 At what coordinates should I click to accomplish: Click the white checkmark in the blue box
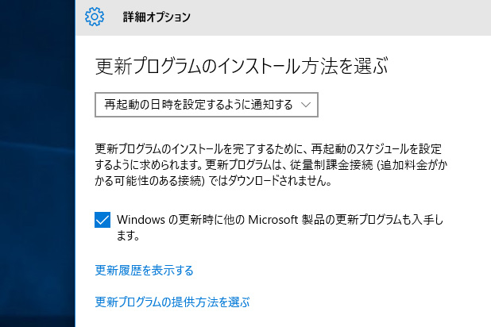click(102, 220)
